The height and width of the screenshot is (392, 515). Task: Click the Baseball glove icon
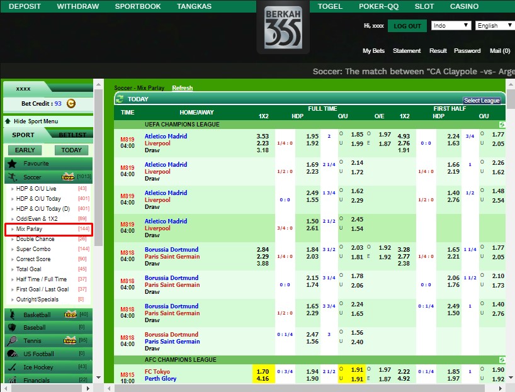(x=13, y=328)
